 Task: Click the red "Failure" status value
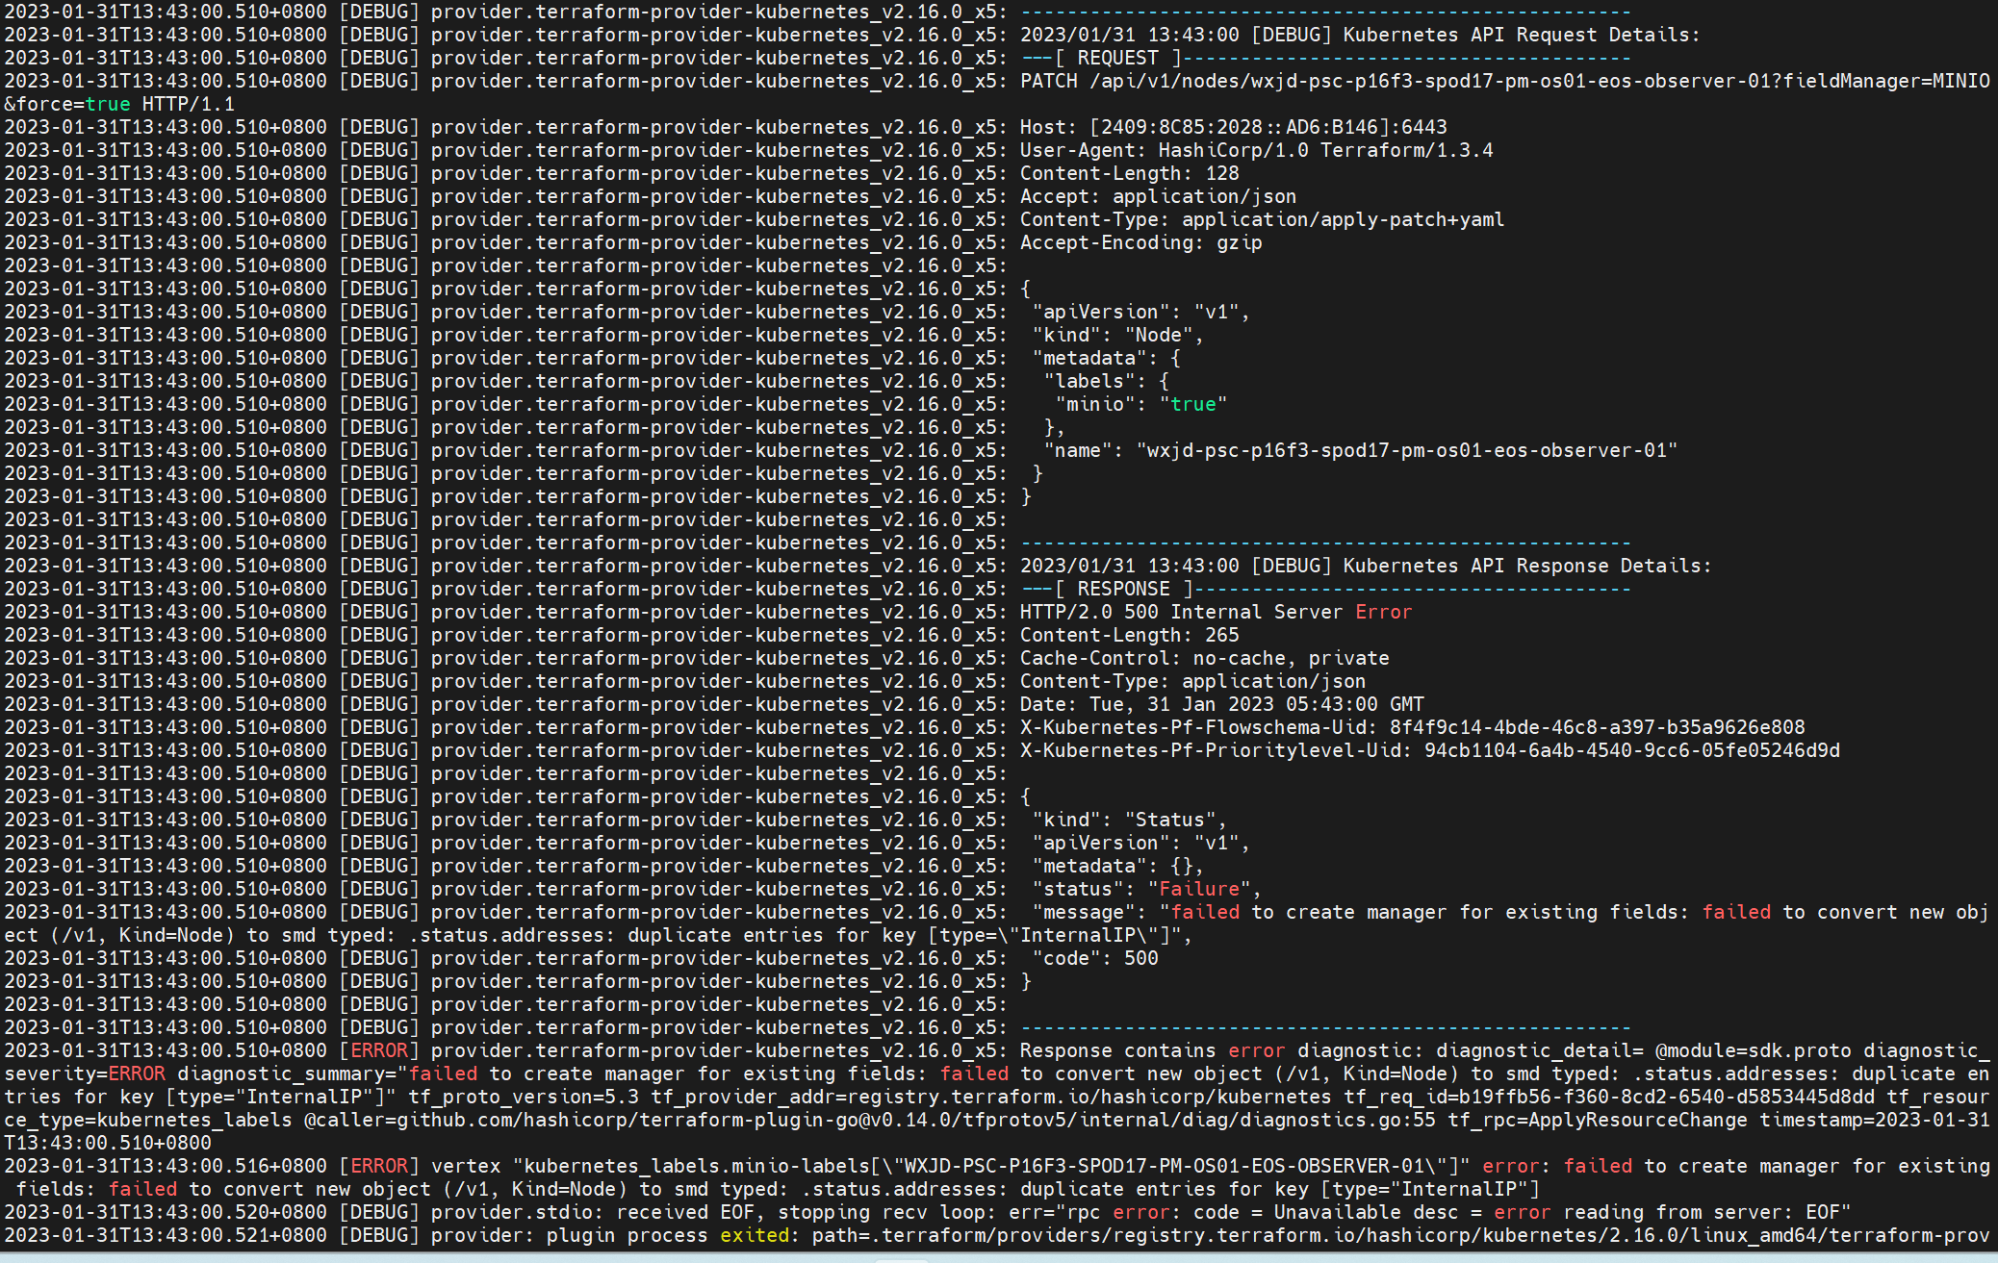tap(1198, 889)
